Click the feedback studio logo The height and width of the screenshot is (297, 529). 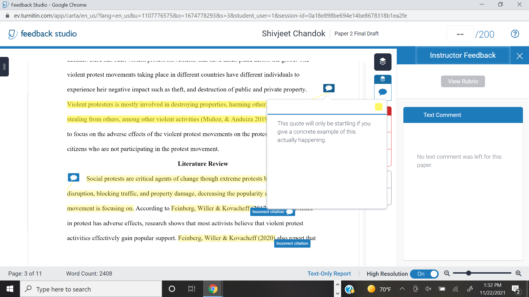43,34
